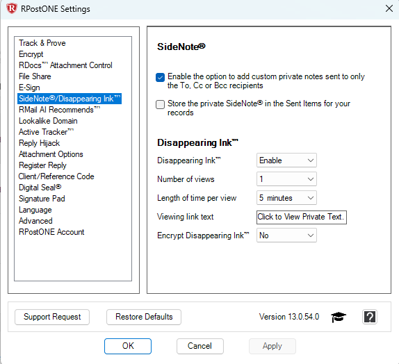This screenshot has height=364, width=399.
Task: Click the Support Request button
Action: click(52, 317)
